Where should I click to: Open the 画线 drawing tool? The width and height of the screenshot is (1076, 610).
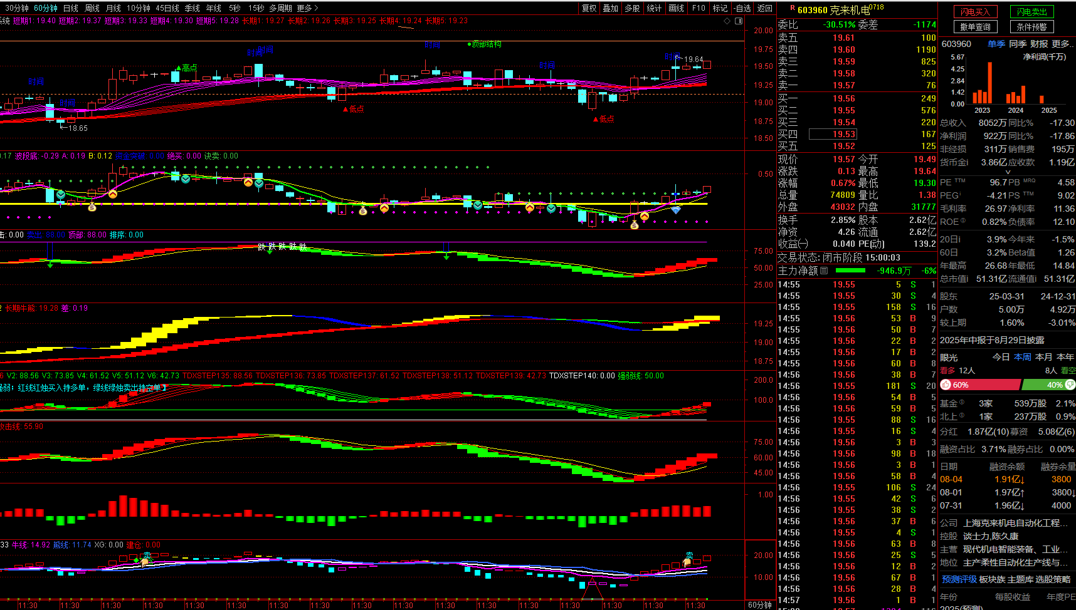(x=676, y=8)
